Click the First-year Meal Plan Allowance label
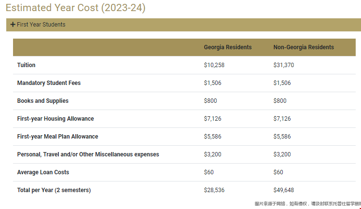 (57, 137)
